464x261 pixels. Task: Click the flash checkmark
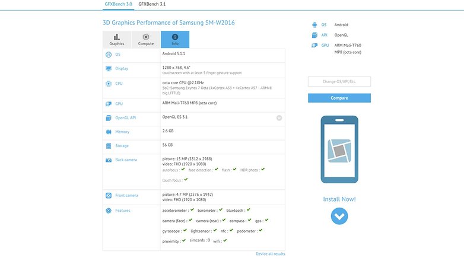pyautogui.click(x=234, y=169)
